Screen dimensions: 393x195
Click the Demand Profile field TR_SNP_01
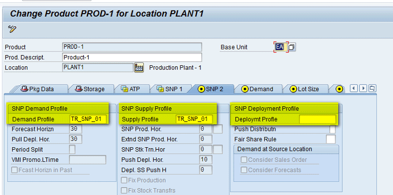coord(88,119)
